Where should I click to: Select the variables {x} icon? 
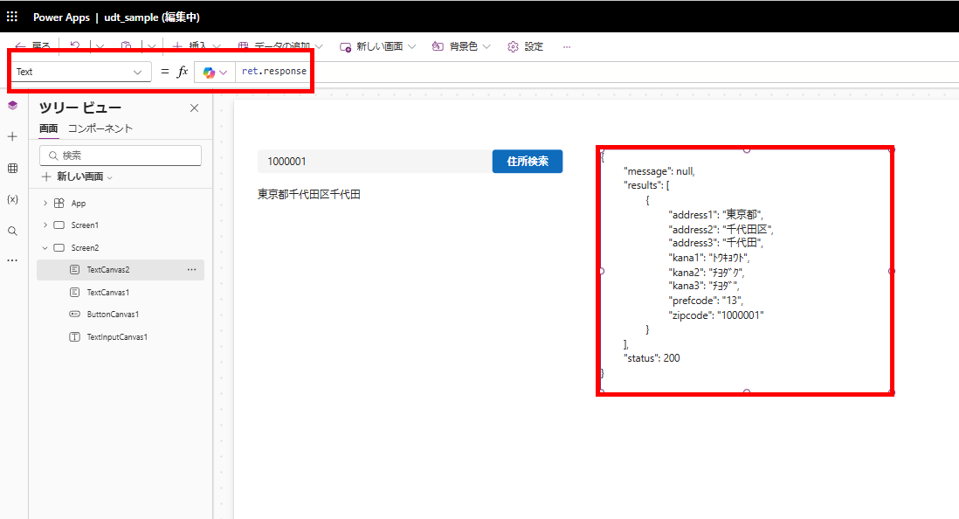click(12, 199)
